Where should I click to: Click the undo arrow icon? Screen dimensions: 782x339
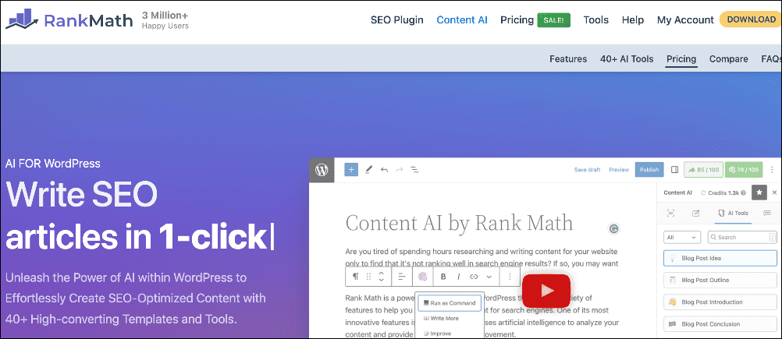[x=384, y=170]
